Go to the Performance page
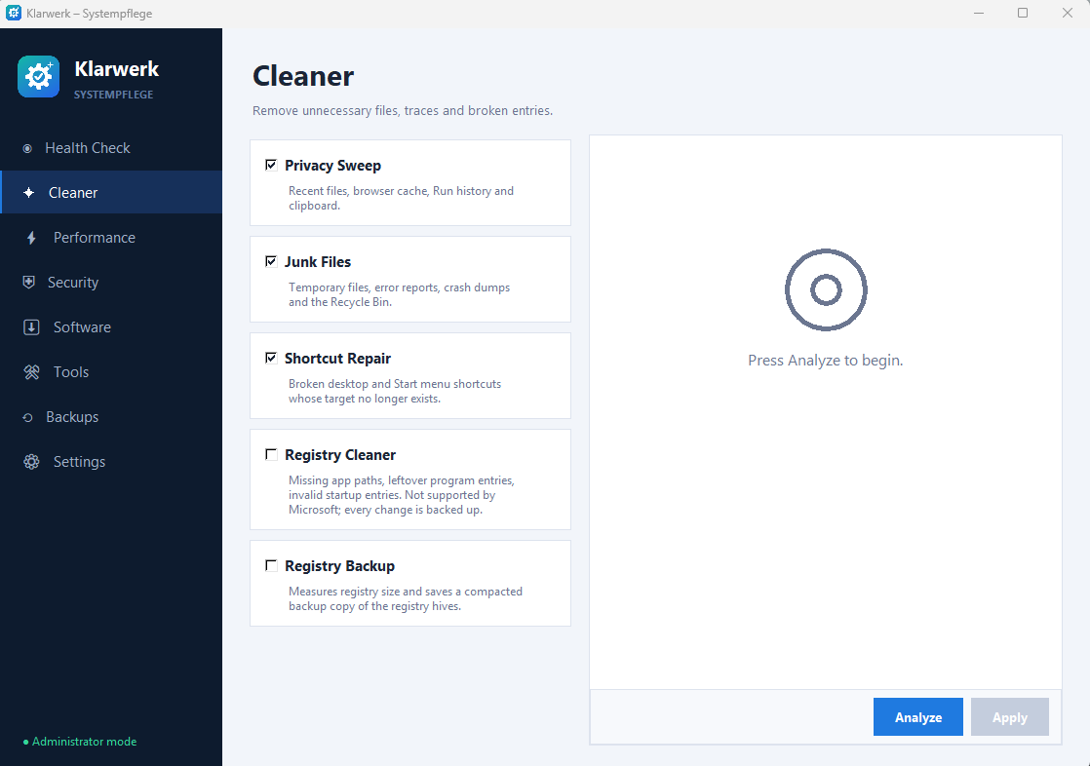Image resolution: width=1090 pixels, height=766 pixels. (111, 238)
